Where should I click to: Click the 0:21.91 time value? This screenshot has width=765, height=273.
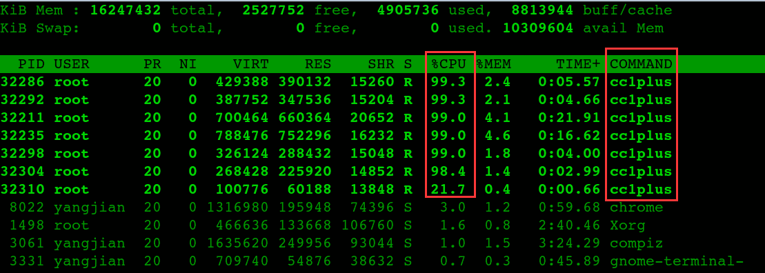tap(569, 117)
